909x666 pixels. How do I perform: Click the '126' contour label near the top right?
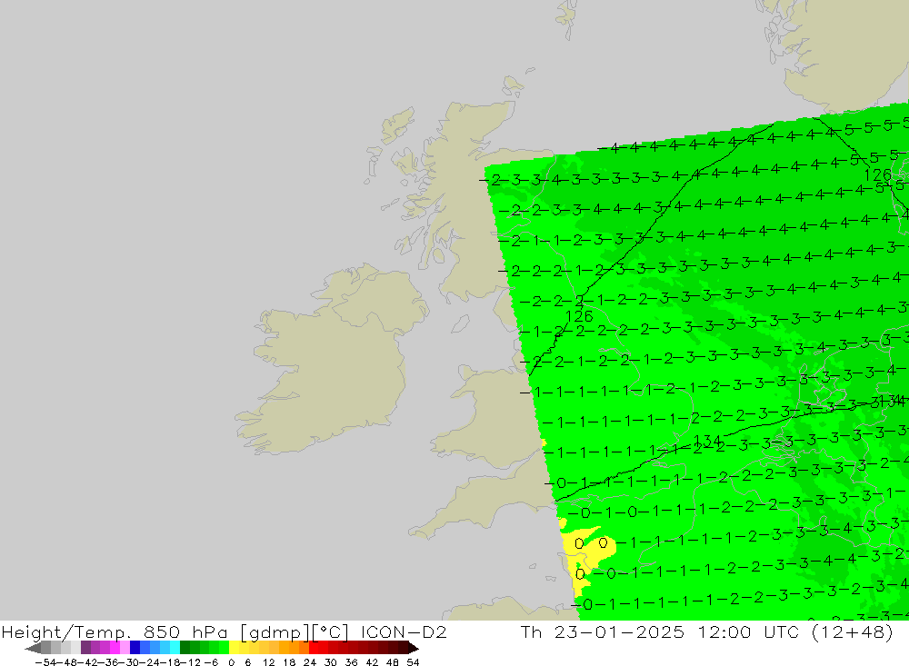(878, 175)
